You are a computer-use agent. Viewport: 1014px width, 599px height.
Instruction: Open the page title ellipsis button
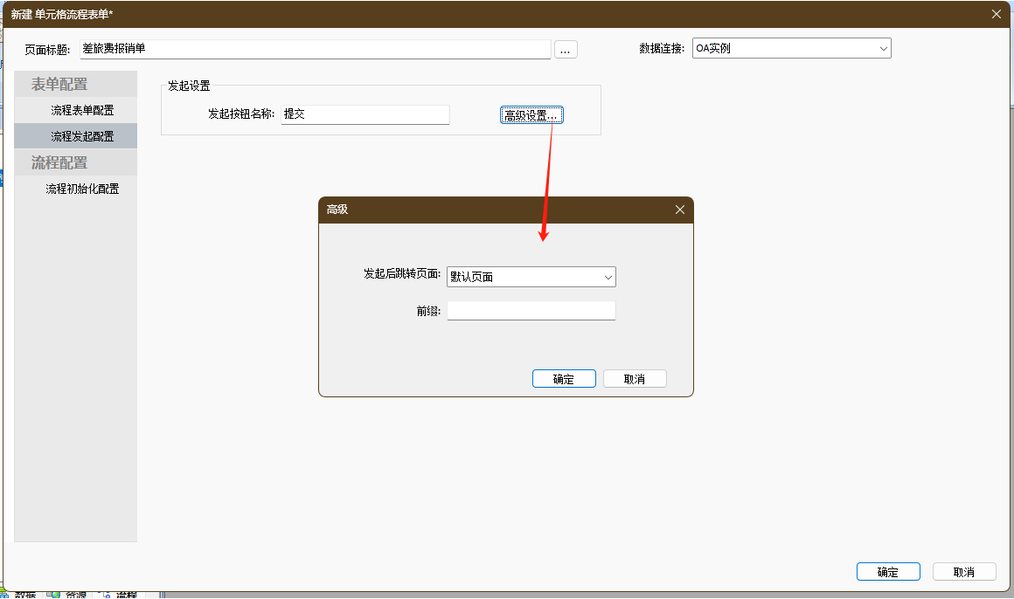tap(566, 50)
